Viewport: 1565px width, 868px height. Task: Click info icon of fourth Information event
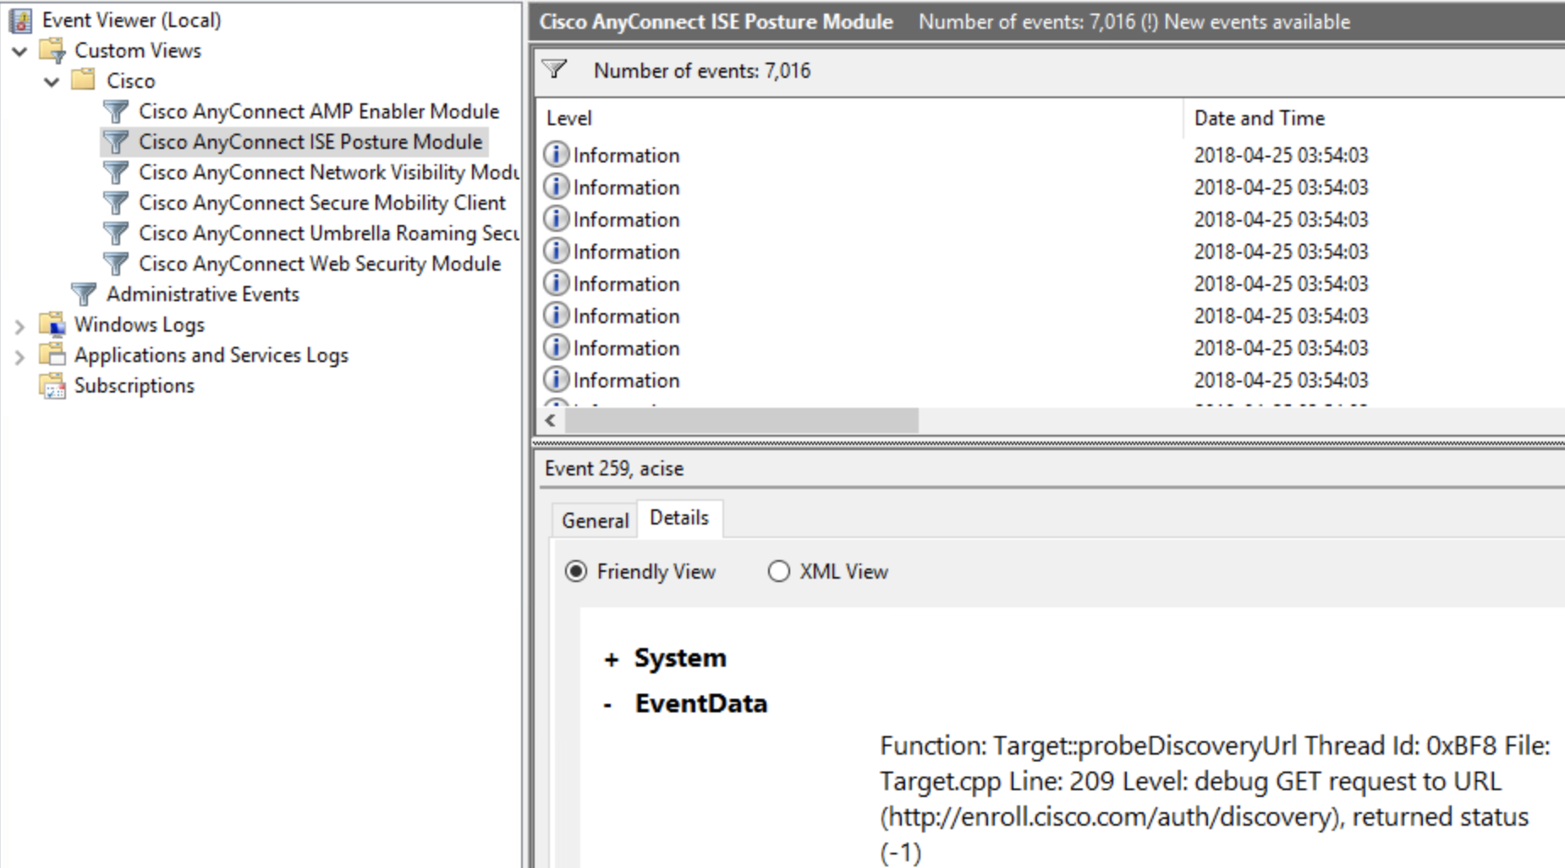click(x=556, y=251)
